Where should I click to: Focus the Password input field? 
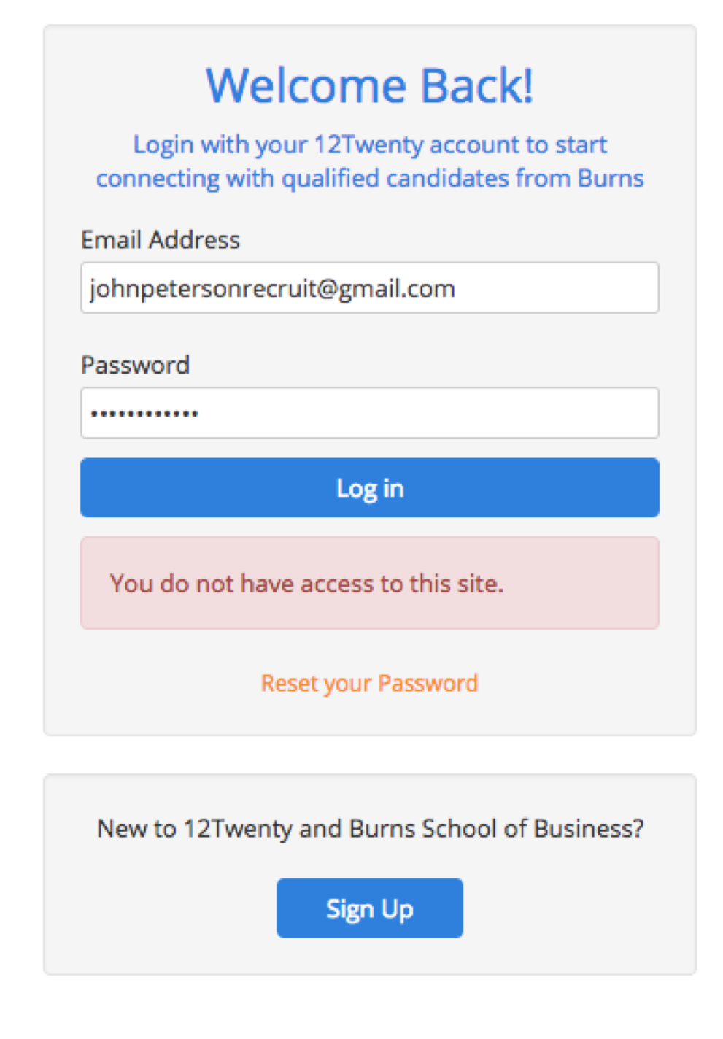(369, 413)
